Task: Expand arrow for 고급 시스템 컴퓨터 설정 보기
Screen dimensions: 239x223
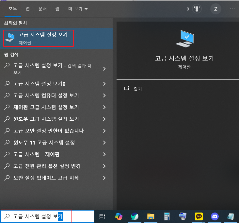Action: click(x=104, y=95)
